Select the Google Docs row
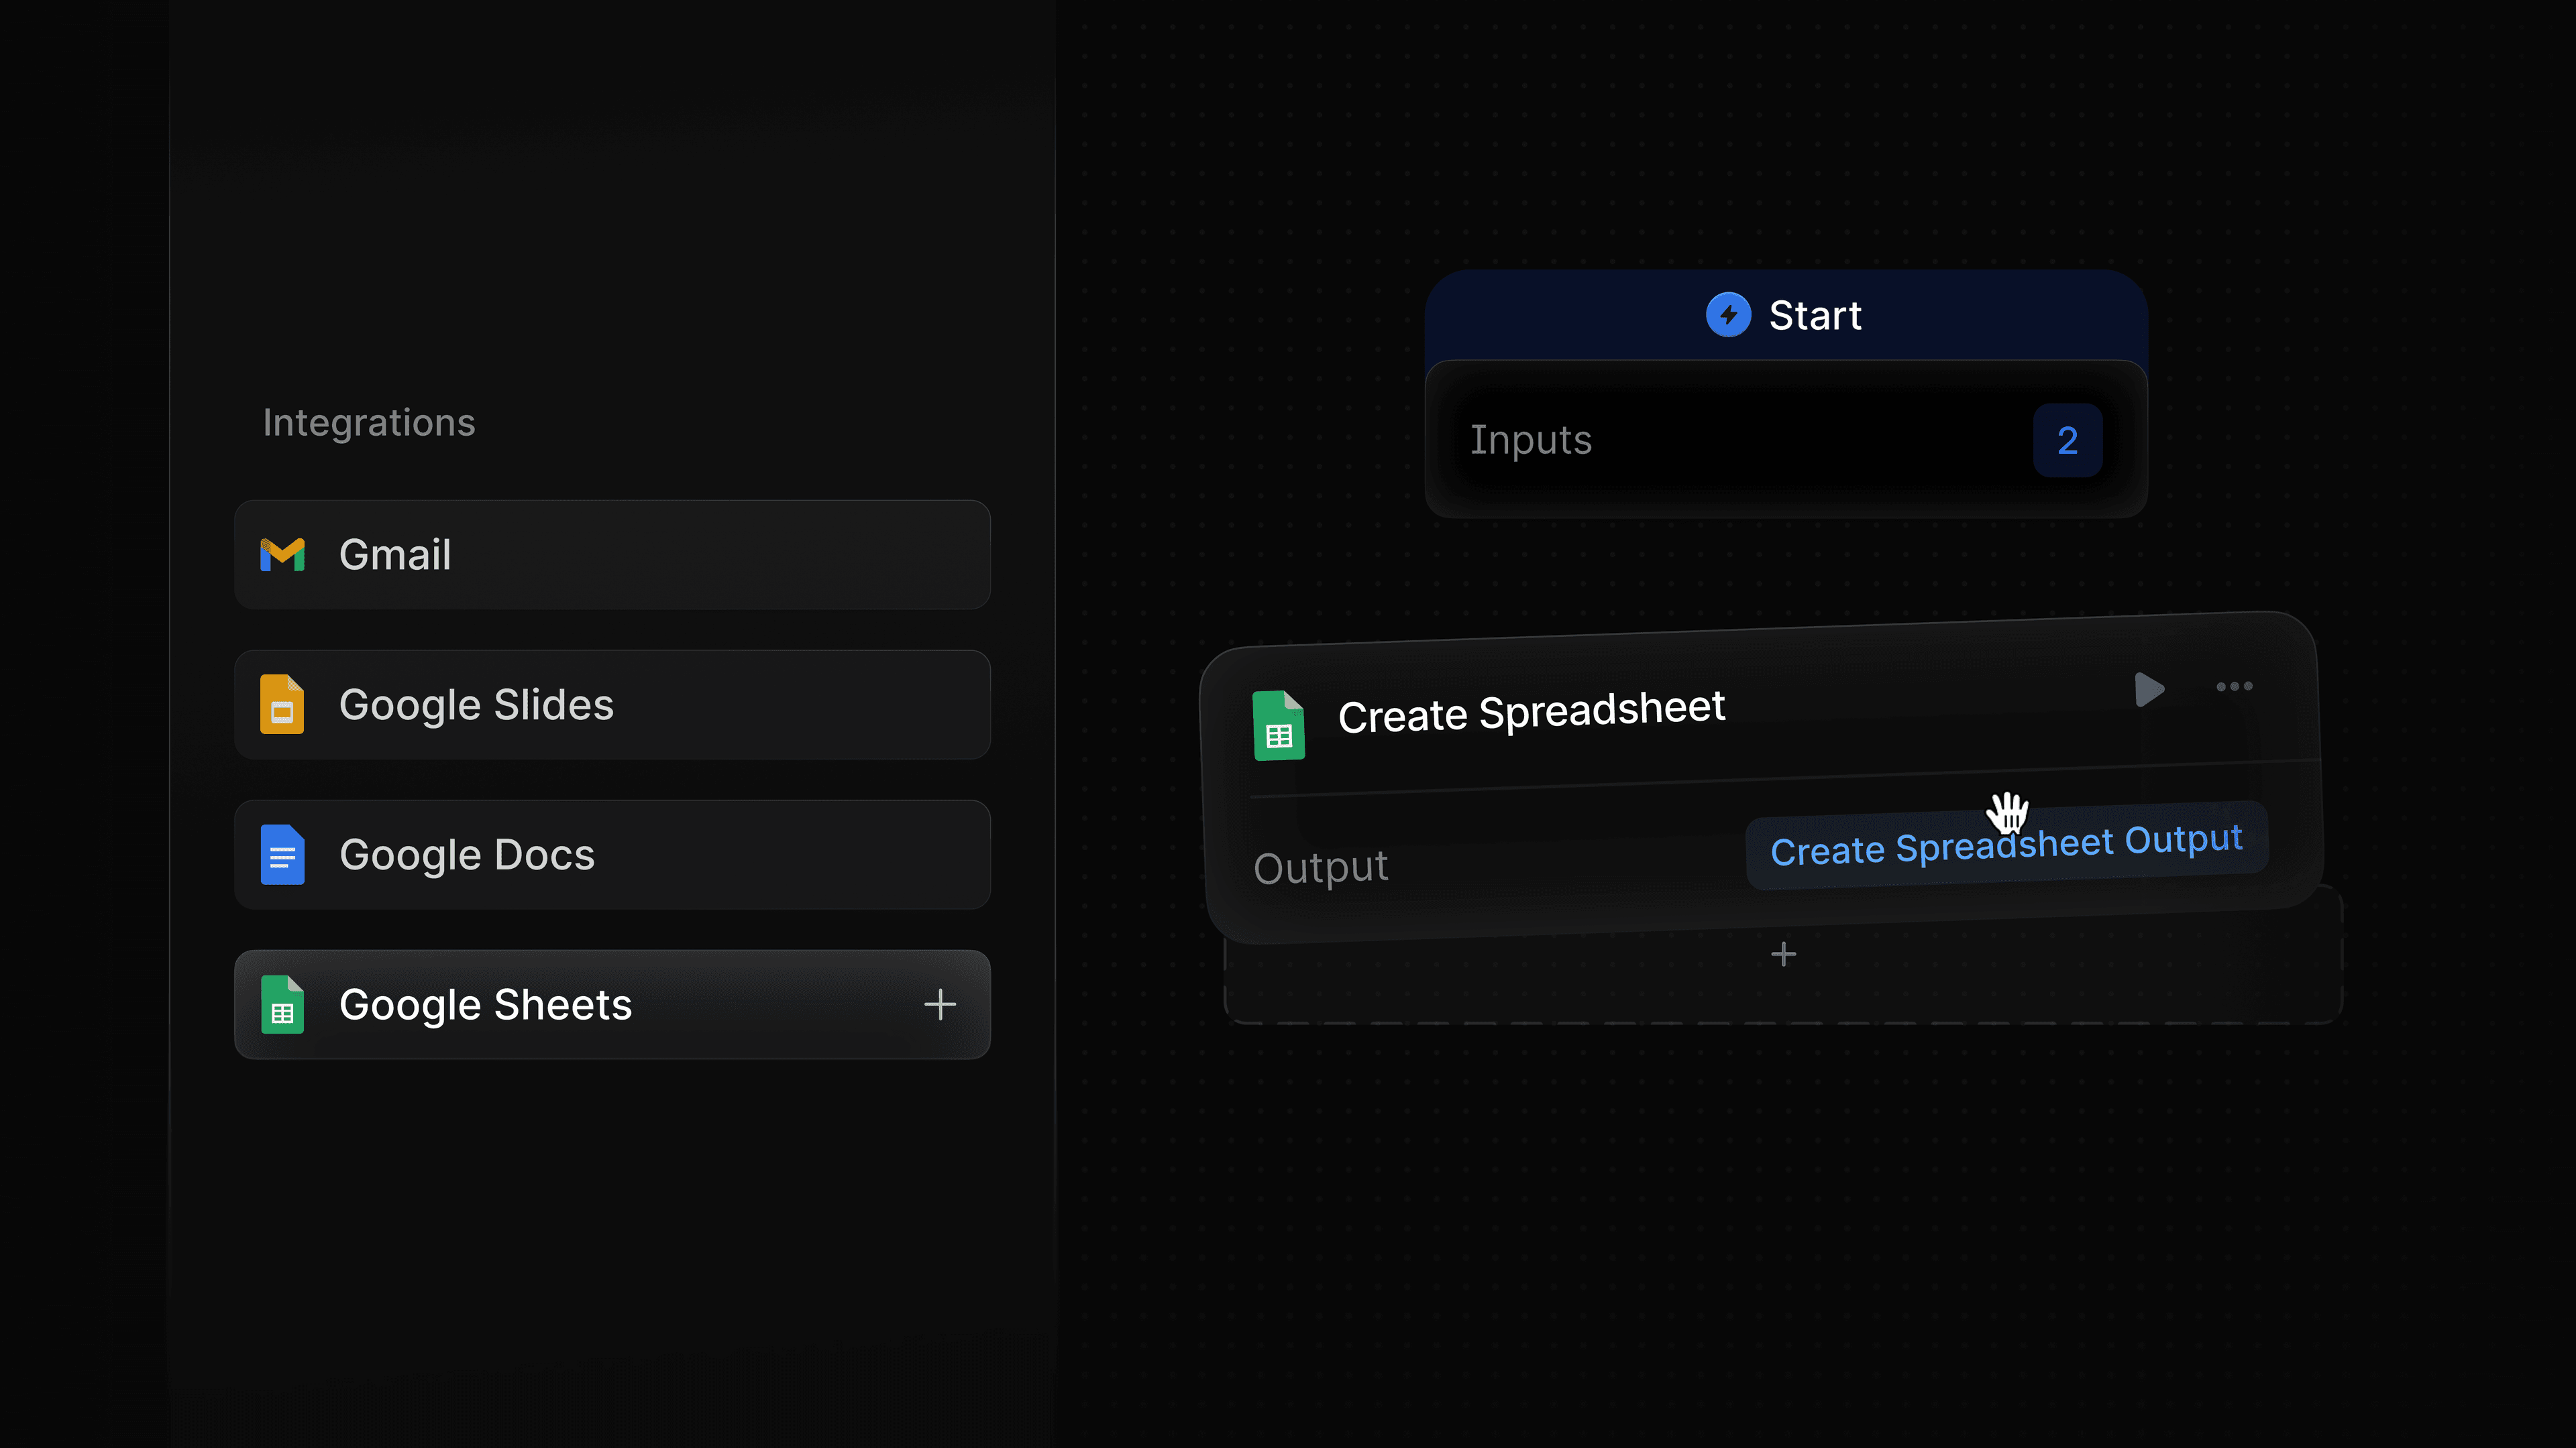Screen dimensions: 2576x1448 (612, 855)
